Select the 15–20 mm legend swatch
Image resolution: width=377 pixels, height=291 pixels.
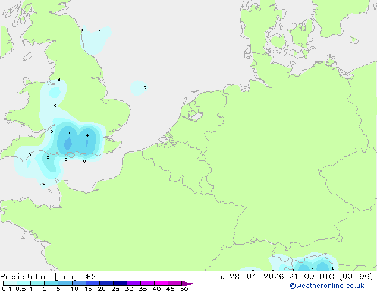click(x=92, y=283)
